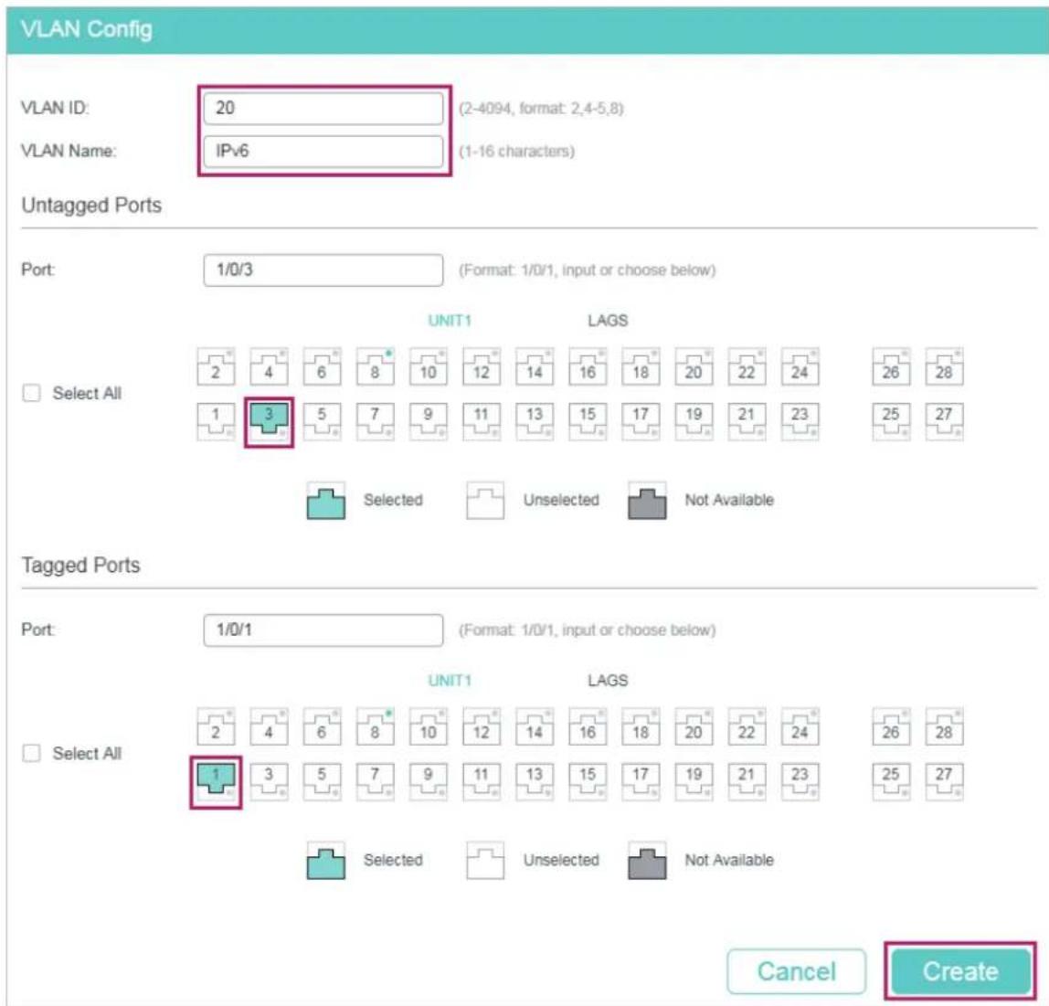Select LAG port 25 in Tagged Ports
Screen dimensions: 1049x1006
[890, 782]
